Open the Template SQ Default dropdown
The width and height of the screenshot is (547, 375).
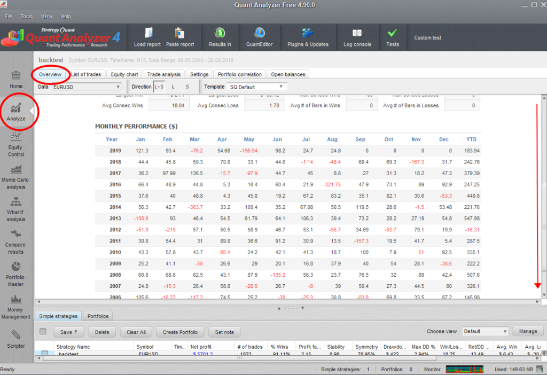click(256, 87)
